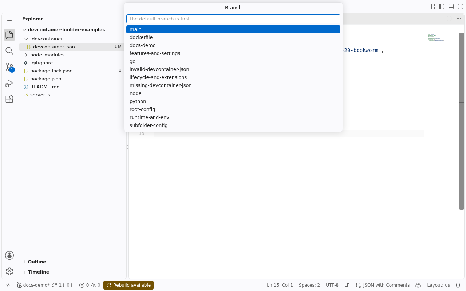Open package-lock.json file

point(72,71)
